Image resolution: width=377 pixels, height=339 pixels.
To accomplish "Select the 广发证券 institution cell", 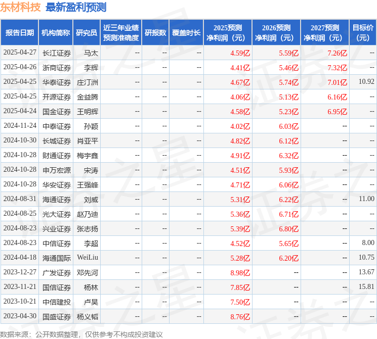I will coord(57,273).
